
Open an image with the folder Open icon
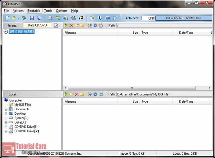tap(14, 18)
